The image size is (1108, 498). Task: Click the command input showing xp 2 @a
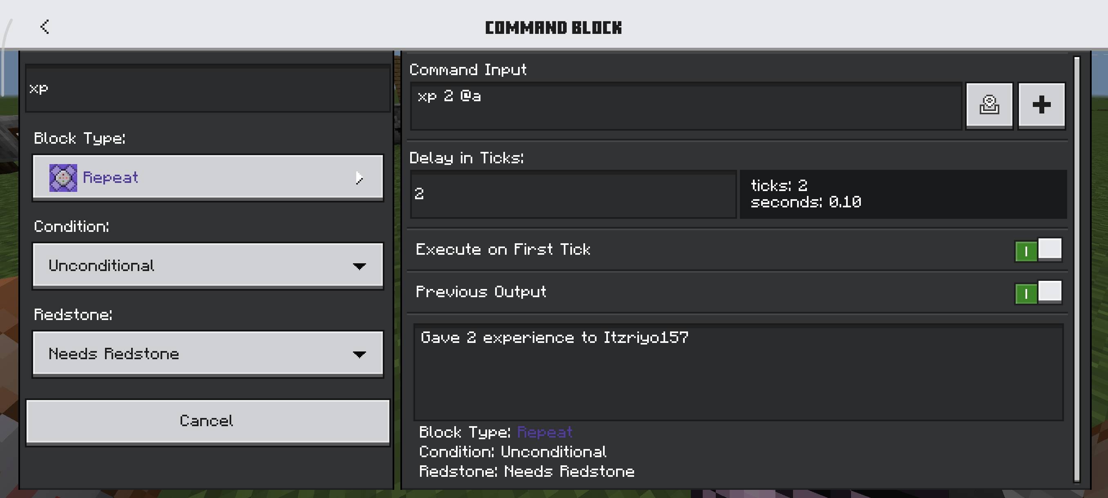click(x=686, y=106)
